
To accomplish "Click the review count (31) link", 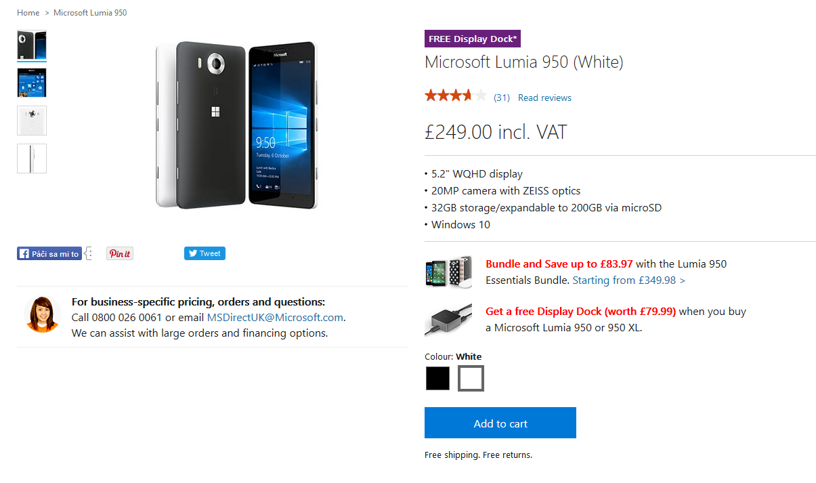I will pyautogui.click(x=502, y=98).
